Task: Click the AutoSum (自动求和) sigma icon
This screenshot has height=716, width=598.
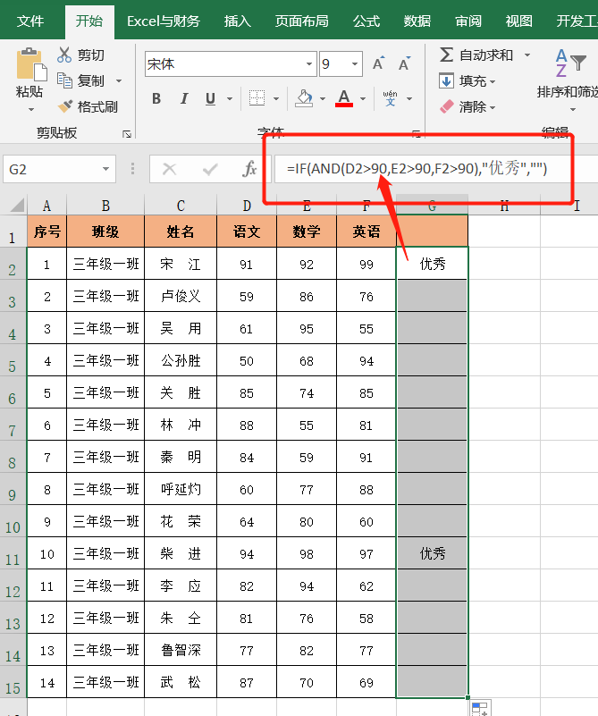Action: point(446,55)
